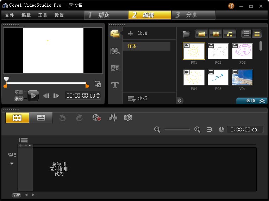The image size is (269, 201).
Task: Toggle audio files filter in library
Action: tap(230, 34)
